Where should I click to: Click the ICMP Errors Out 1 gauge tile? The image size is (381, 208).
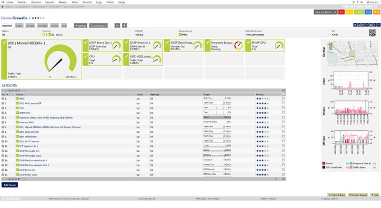click(102, 46)
